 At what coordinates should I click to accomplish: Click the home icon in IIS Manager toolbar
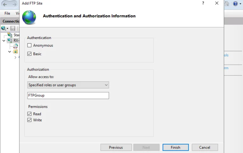[x=227, y=4]
